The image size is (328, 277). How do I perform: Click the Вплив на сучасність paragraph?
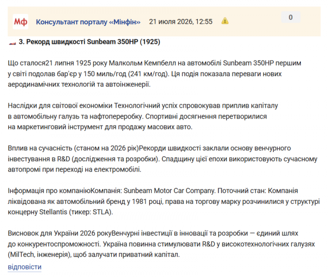click(163, 159)
